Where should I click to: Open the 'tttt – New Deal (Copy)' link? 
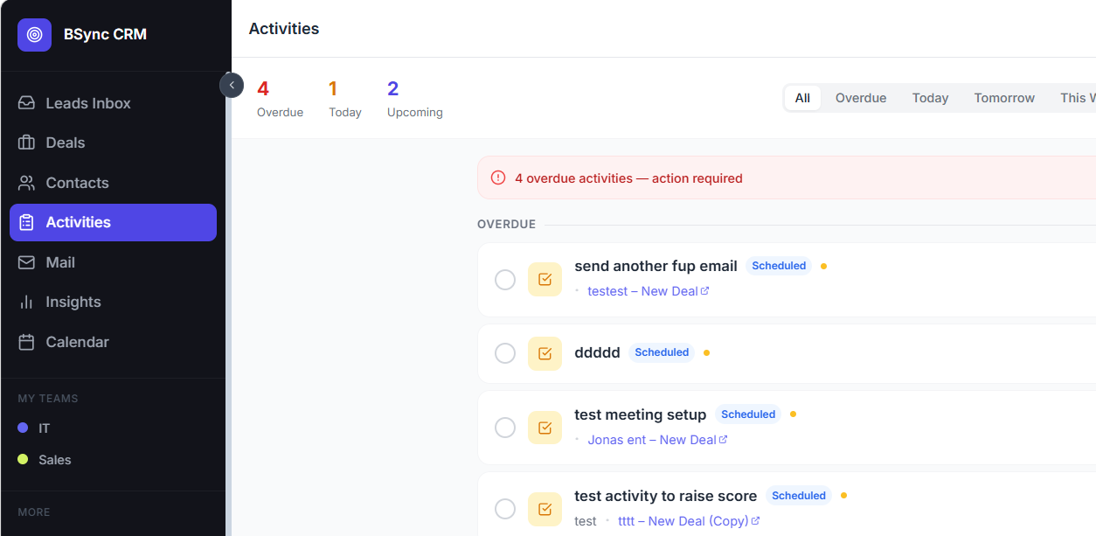tap(683, 521)
